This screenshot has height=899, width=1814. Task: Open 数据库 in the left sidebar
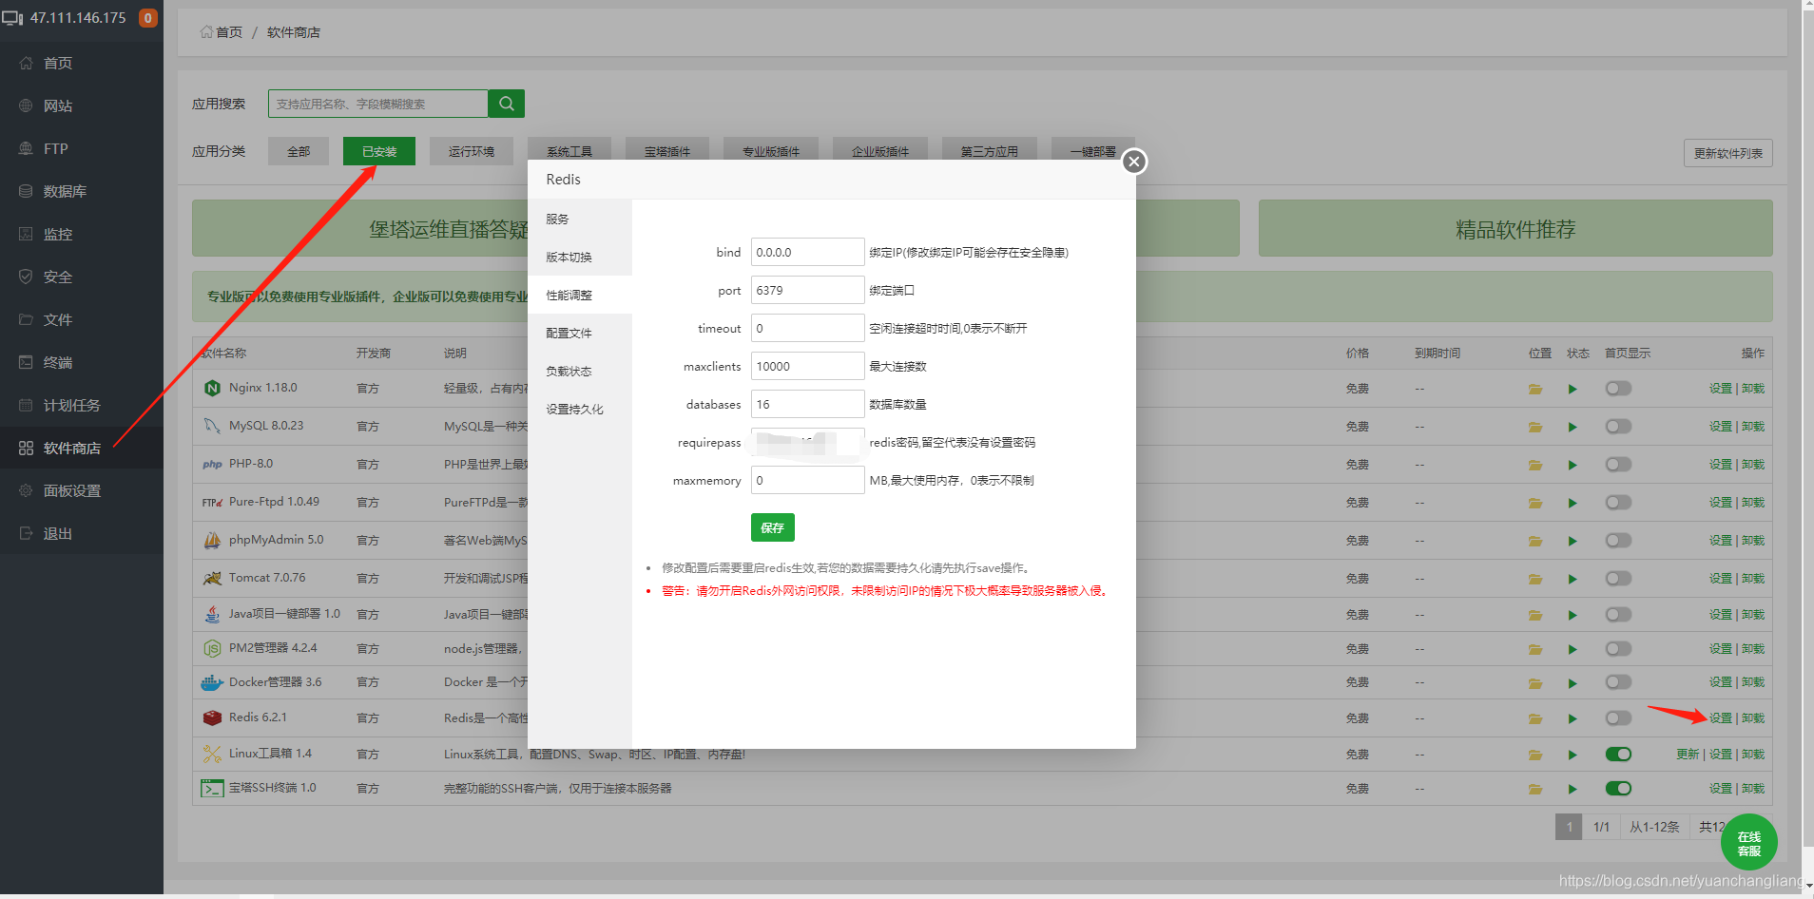82,191
